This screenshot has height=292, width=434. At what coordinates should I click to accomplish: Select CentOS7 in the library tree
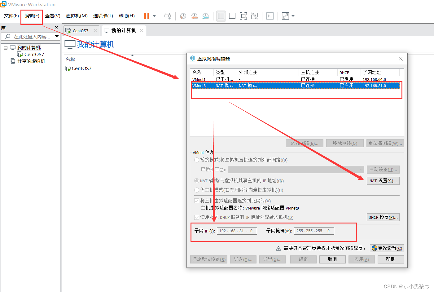(x=34, y=55)
